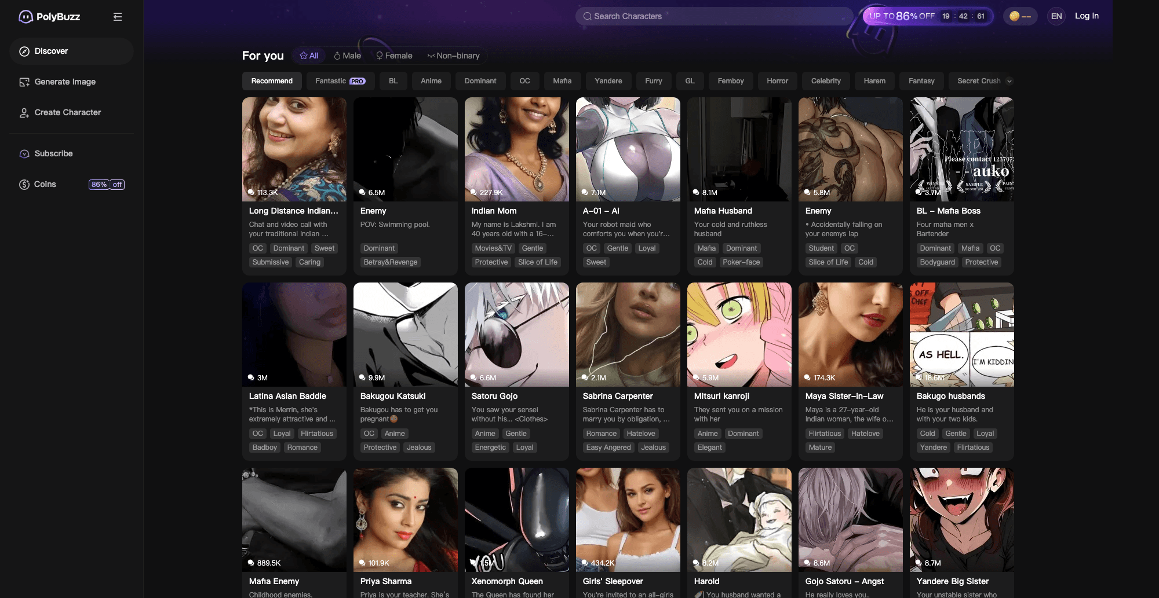The height and width of the screenshot is (598, 1159).
Task: Click the search magnifier icon
Action: (588, 16)
